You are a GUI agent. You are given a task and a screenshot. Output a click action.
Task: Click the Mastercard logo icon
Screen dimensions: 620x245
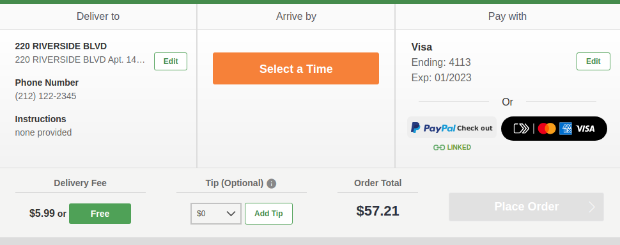coord(547,129)
